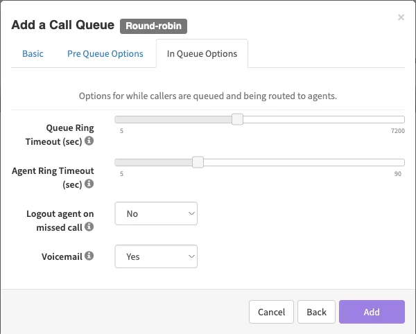Click the Voicemail info icon
Viewport: 416px width, 334px height.
(89, 256)
